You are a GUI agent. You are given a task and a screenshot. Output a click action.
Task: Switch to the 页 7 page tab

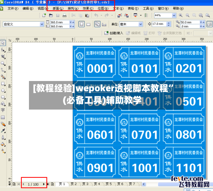(x=132, y=184)
